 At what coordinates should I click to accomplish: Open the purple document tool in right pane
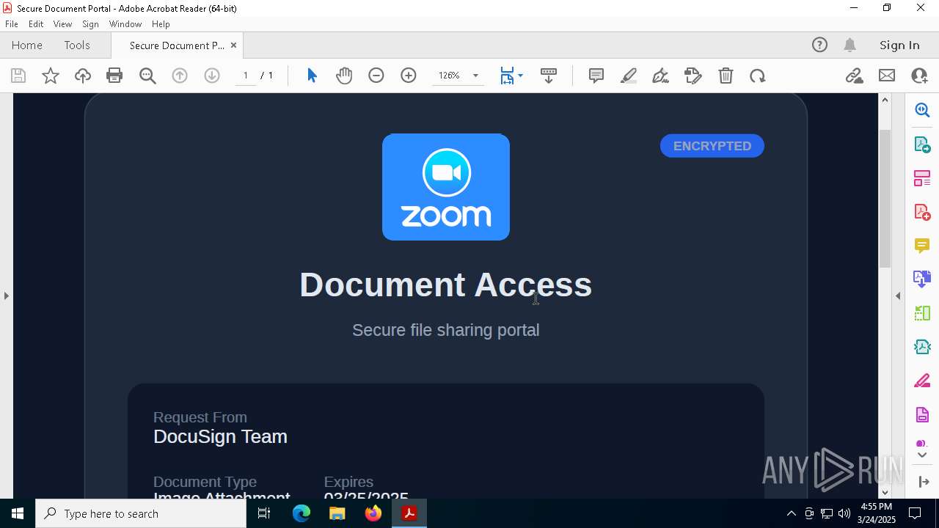pyautogui.click(x=922, y=414)
